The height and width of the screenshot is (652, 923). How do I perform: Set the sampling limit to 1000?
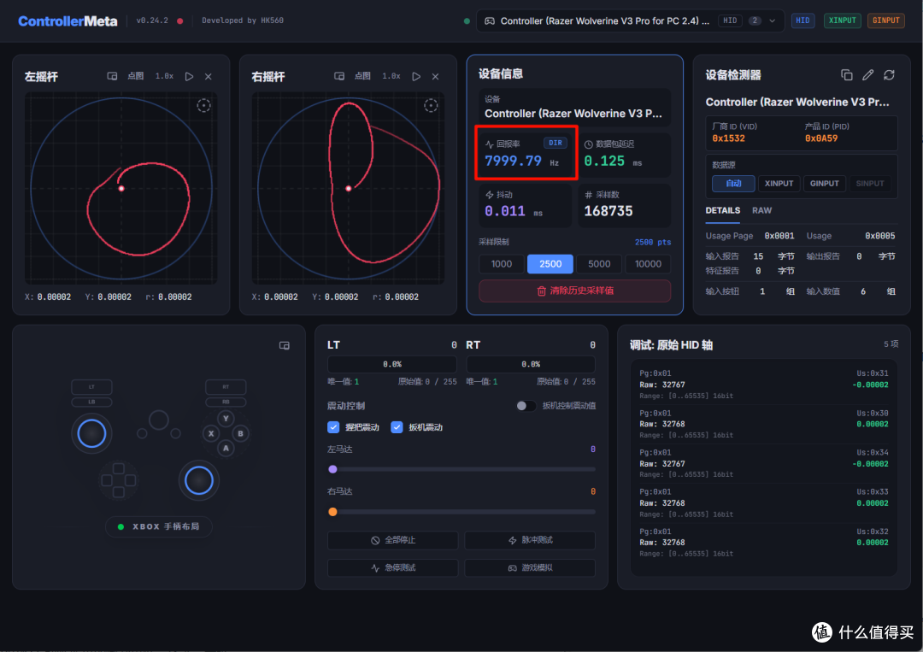tap(502, 264)
